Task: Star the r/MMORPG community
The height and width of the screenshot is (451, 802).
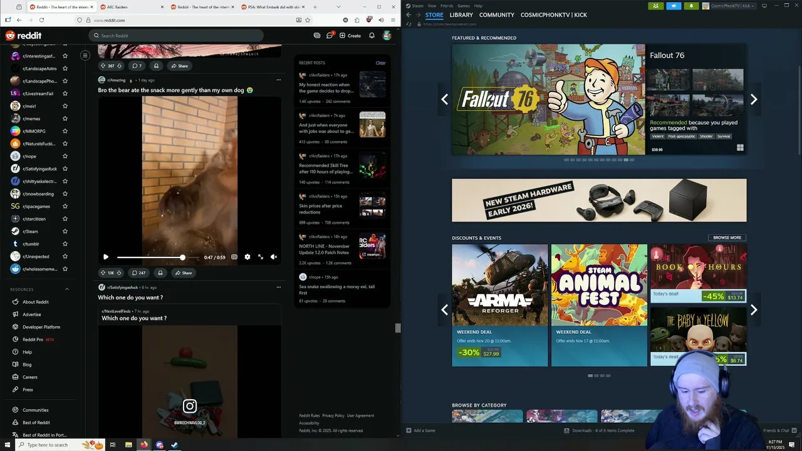Action: [65, 131]
